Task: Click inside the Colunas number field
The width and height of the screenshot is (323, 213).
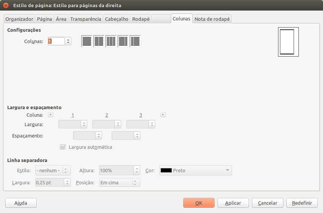Action: click(x=56, y=41)
